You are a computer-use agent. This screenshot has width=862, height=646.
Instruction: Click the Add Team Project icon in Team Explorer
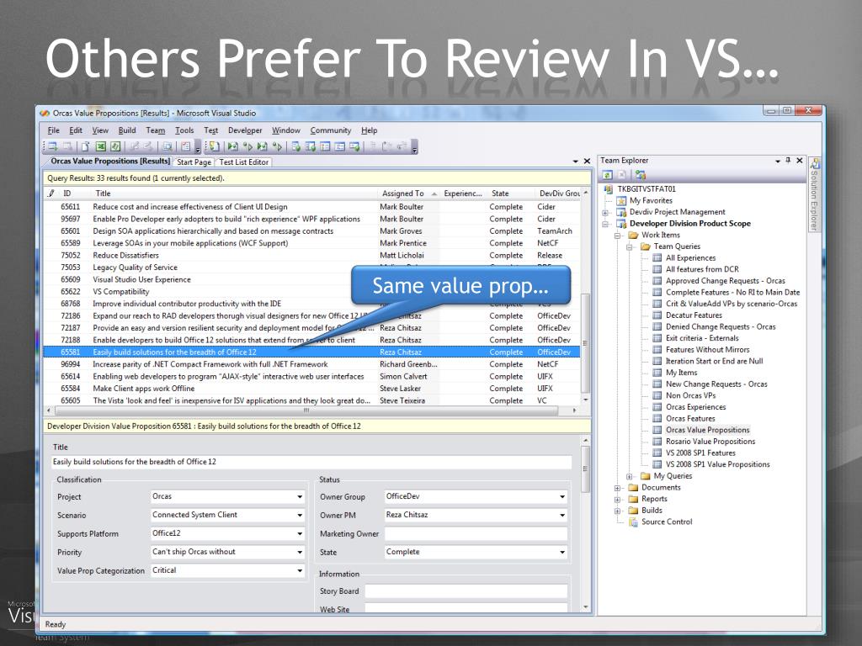click(x=641, y=175)
